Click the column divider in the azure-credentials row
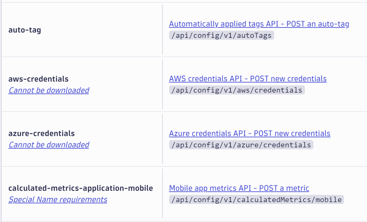Image resolution: width=367 pixels, height=222 pixels. (162, 139)
